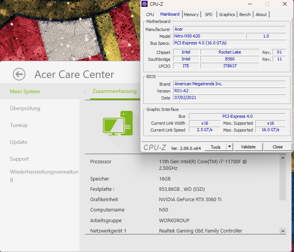The width and height of the screenshot is (294, 252).
Task: Open Wiederherstellungsverwaltung in the sidebar
Action: pyautogui.click(x=44, y=175)
